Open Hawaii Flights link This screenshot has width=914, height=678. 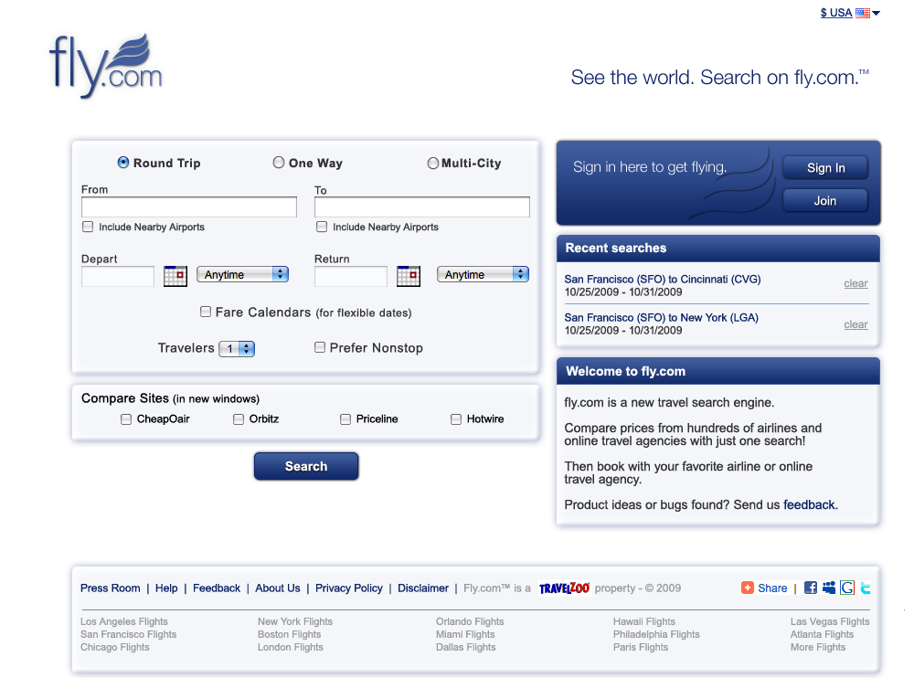[644, 621]
